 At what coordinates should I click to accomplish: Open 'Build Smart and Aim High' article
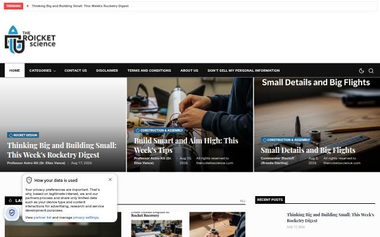(186, 145)
